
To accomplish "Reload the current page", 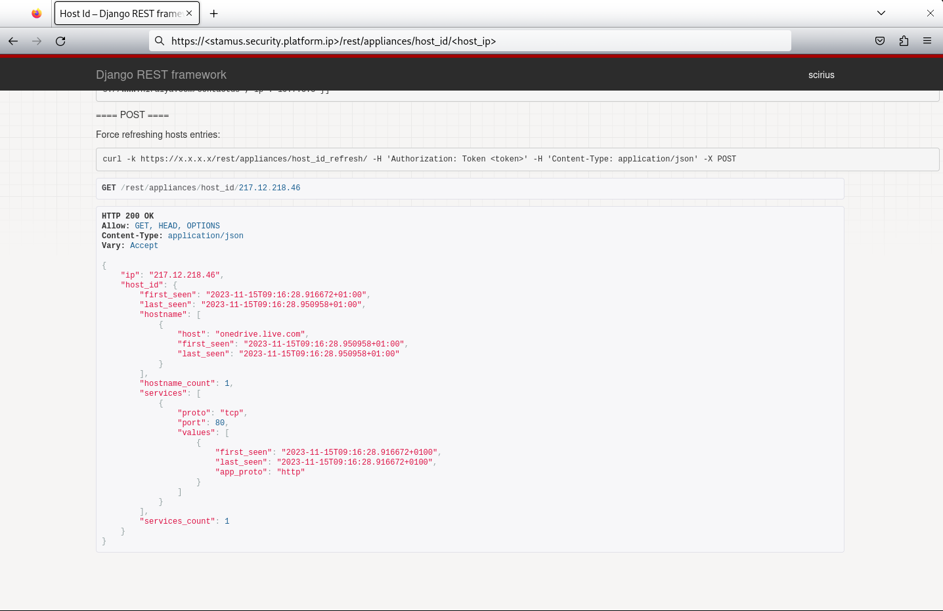I will (x=60, y=41).
